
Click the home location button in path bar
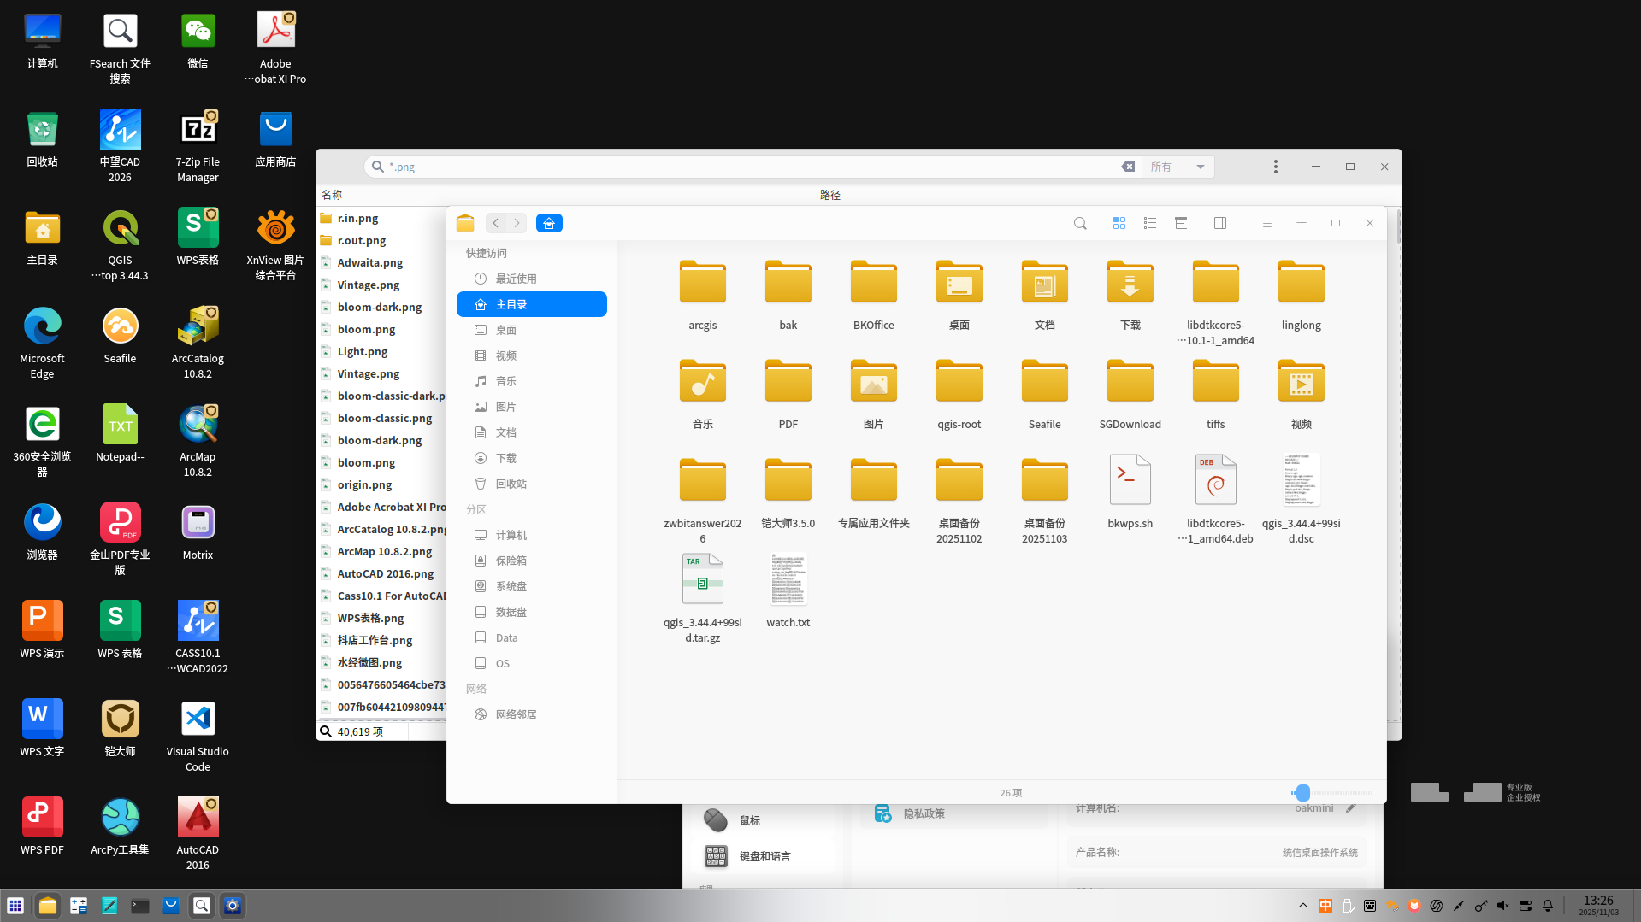click(549, 223)
